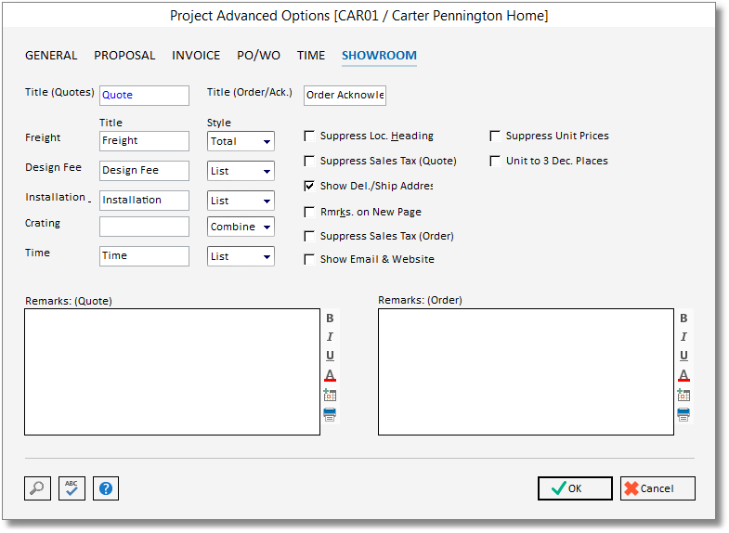Switch to the INVOICE tab

point(196,56)
